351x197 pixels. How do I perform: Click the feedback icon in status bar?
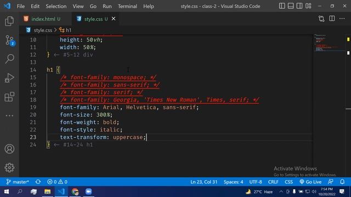tap(331, 182)
